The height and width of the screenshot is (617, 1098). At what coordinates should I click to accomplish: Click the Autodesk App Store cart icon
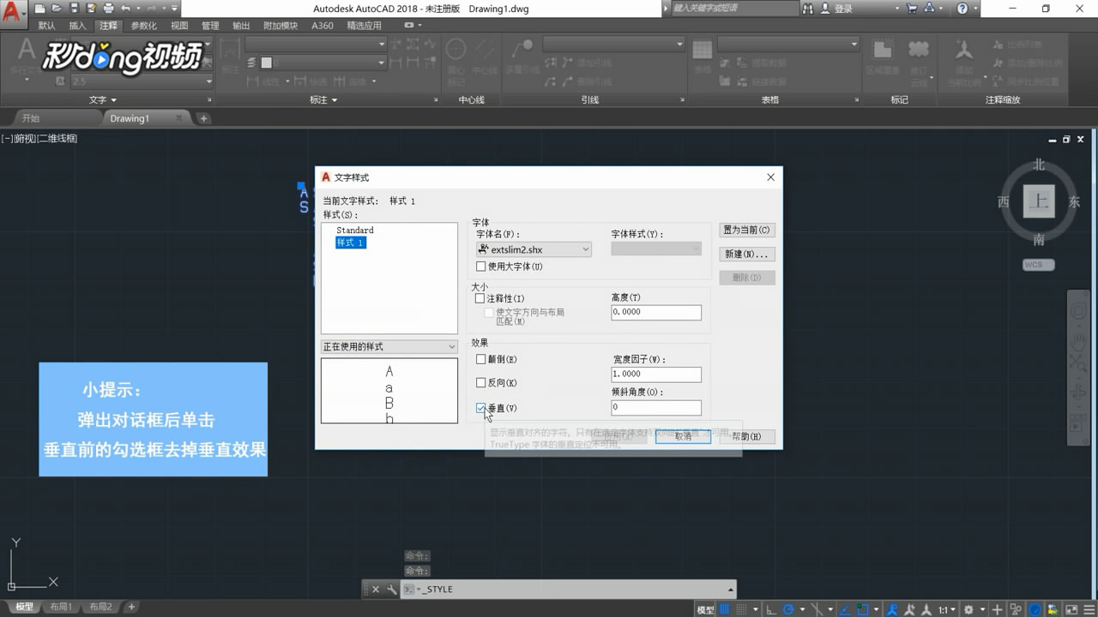912,9
